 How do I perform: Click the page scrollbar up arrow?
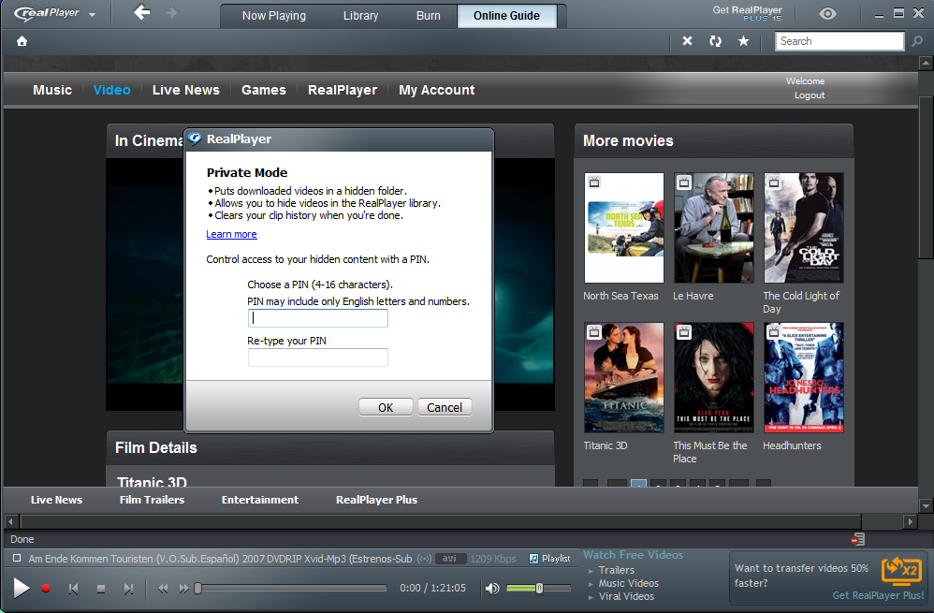(x=926, y=63)
